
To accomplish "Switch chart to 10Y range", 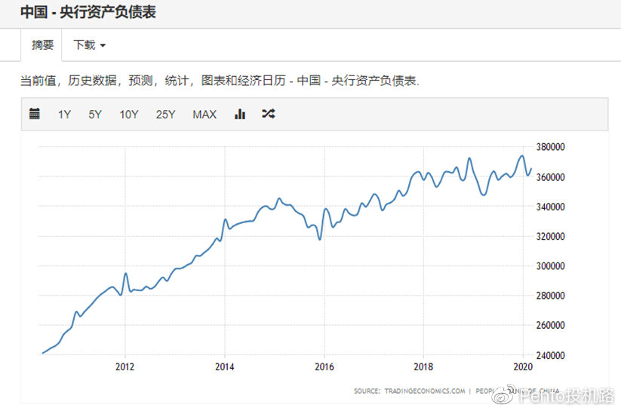I will pyautogui.click(x=129, y=115).
